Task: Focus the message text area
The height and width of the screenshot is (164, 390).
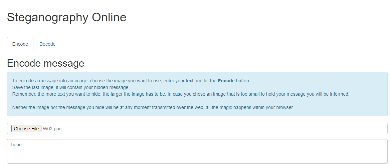Action: coord(197,154)
